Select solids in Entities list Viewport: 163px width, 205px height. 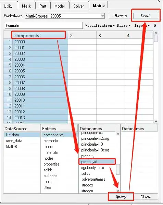(x=59, y=170)
